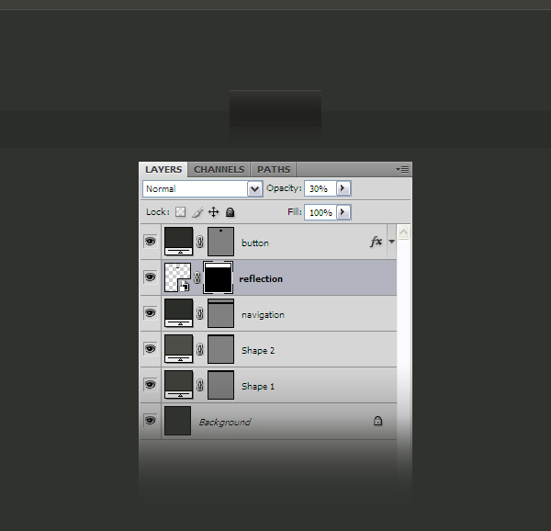Select the Shape 2 color thumbnail
Screen dimensions: 551x531
[178, 349]
